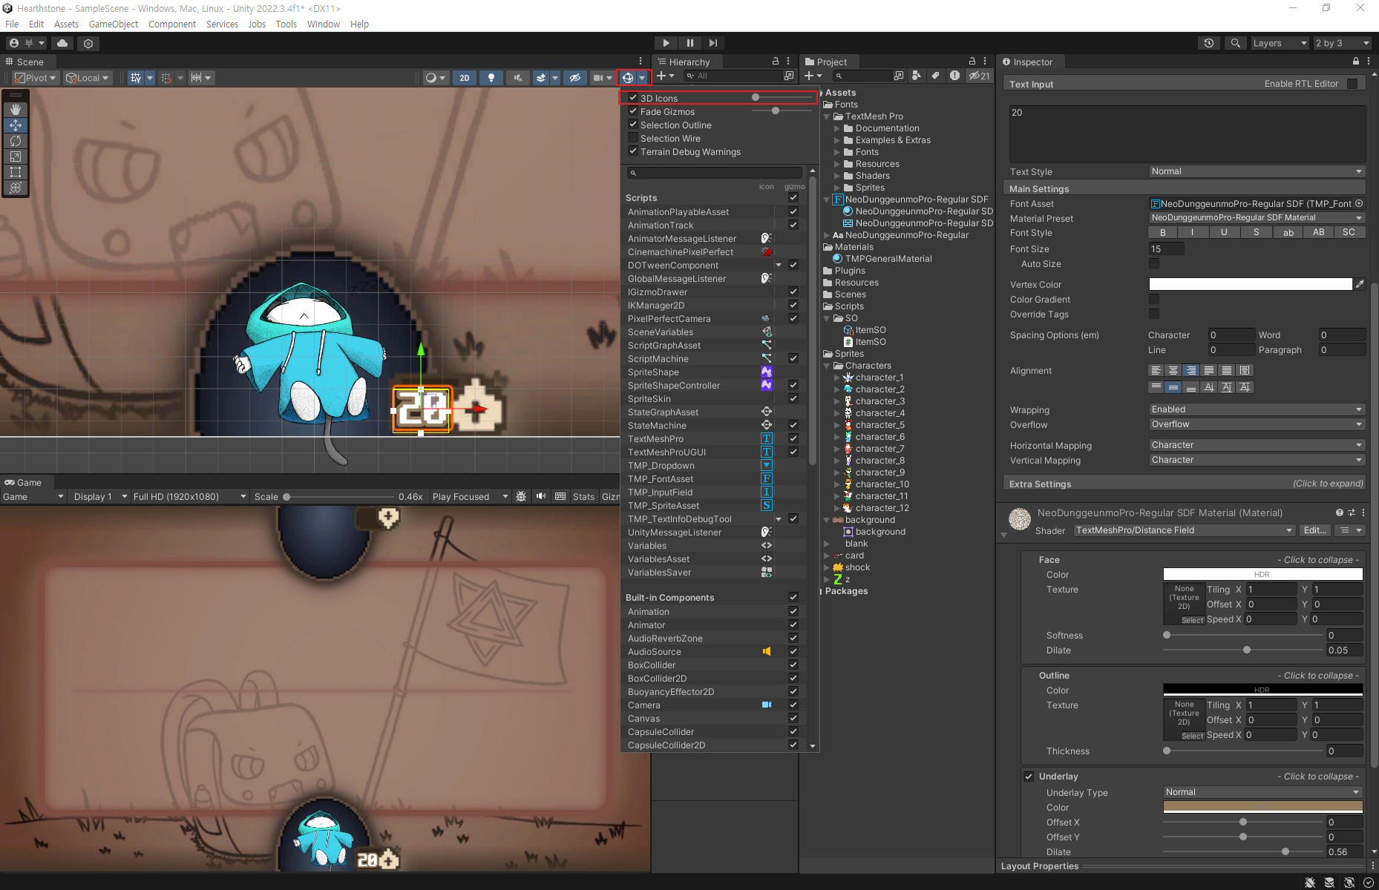
Task: Open the Window menu
Action: point(324,24)
